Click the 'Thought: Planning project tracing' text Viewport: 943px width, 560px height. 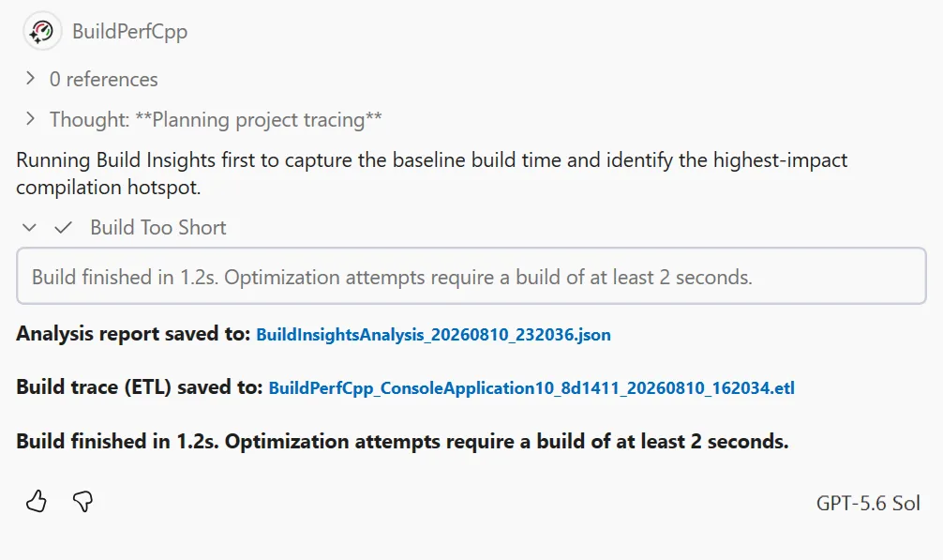[216, 119]
